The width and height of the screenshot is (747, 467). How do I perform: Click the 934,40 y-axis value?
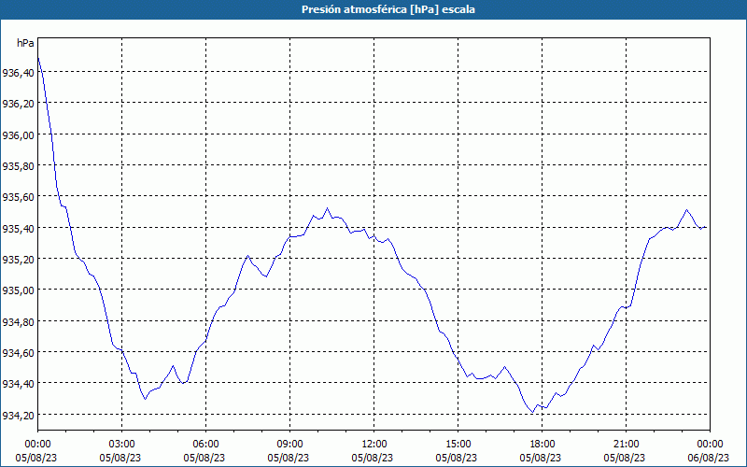(x=18, y=384)
